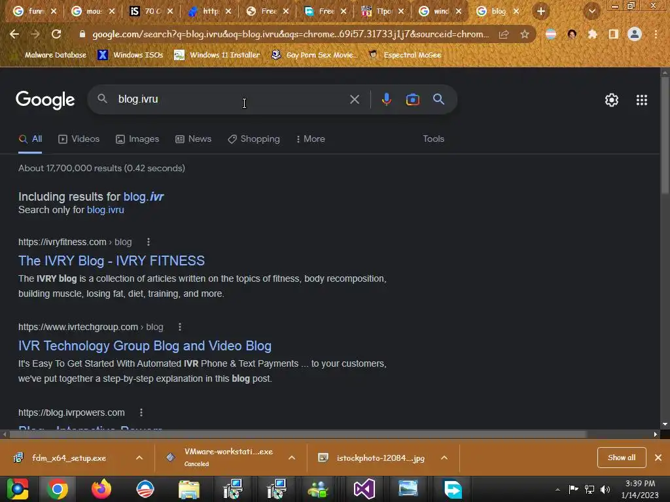Image resolution: width=670 pixels, height=502 pixels.
Task: Bookmark this page with the star icon
Action: point(525,34)
